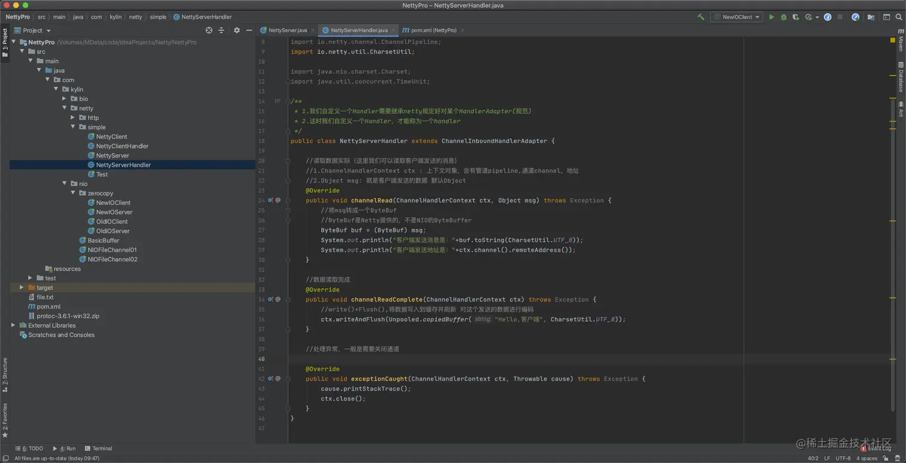
Task: Open the Terminal tool window button
Action: (98, 448)
